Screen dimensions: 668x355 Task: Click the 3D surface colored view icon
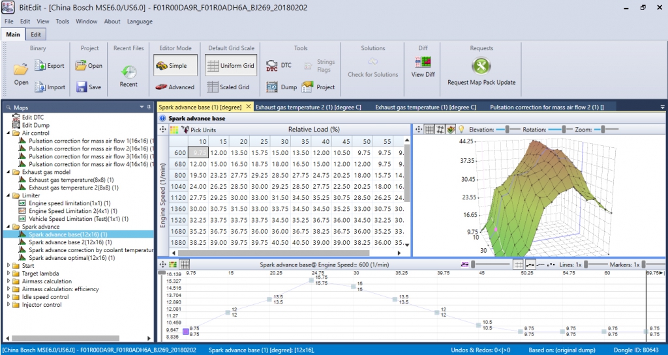[451, 129]
